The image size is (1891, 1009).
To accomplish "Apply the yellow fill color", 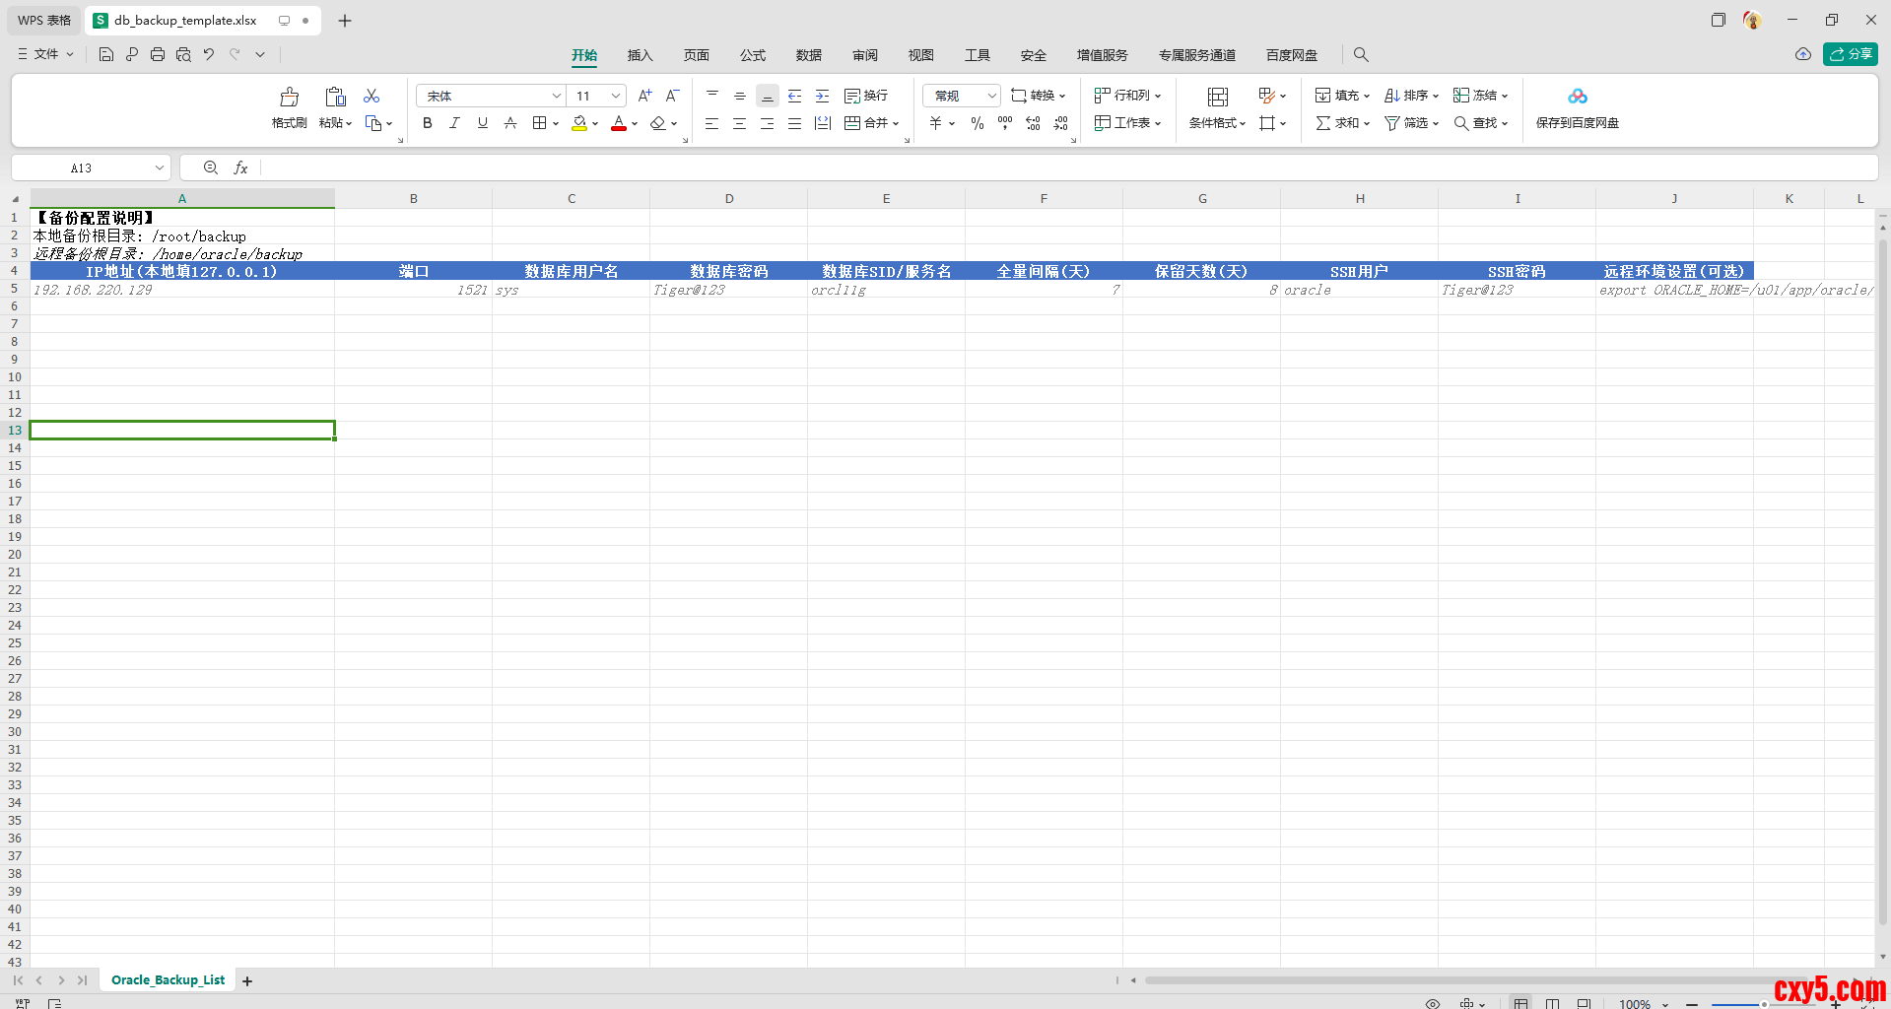I will pyautogui.click(x=579, y=123).
